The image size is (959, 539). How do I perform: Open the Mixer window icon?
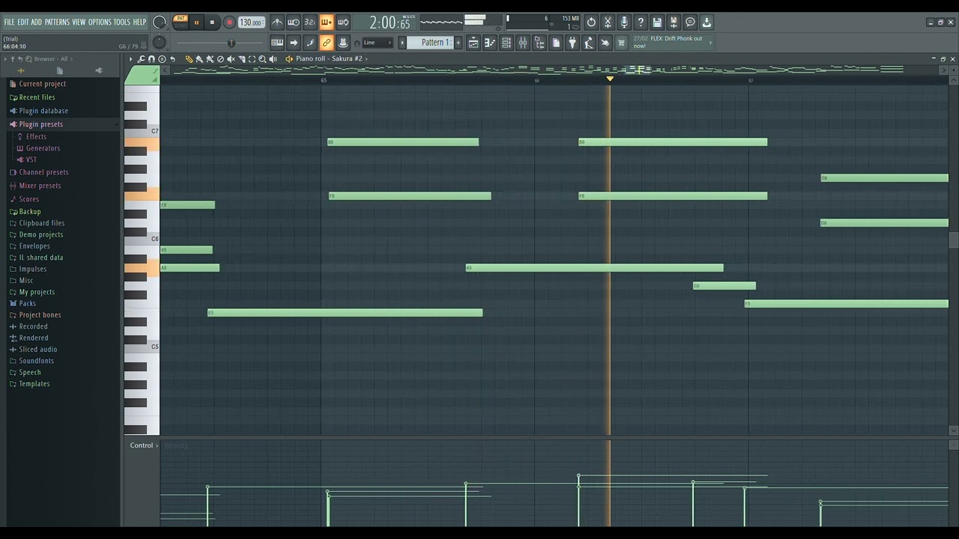pos(523,43)
